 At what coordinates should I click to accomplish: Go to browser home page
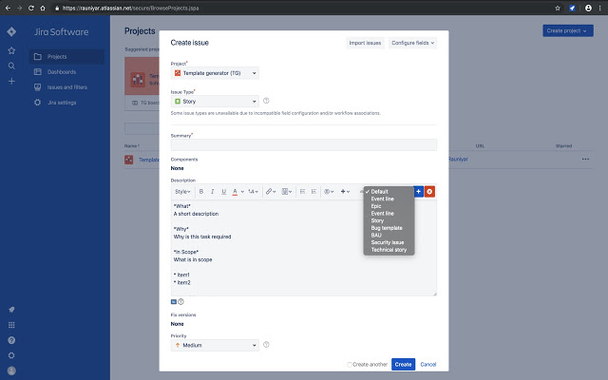pos(43,8)
